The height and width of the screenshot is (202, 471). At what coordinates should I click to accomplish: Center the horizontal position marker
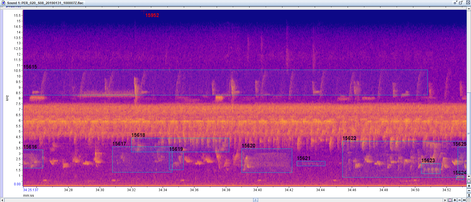[450, 200]
